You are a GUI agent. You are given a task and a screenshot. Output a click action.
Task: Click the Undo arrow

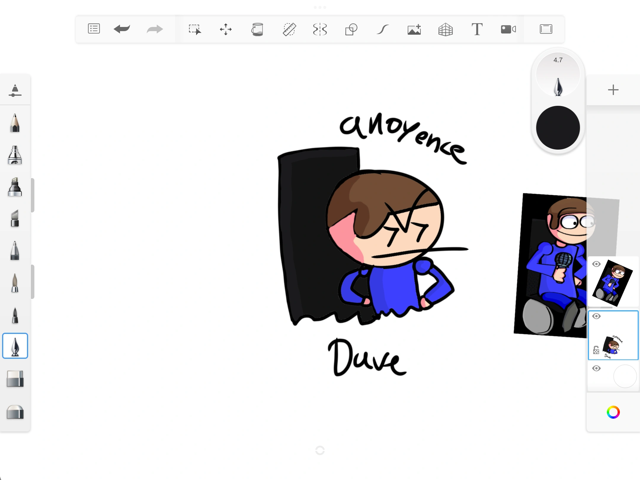coord(121,29)
